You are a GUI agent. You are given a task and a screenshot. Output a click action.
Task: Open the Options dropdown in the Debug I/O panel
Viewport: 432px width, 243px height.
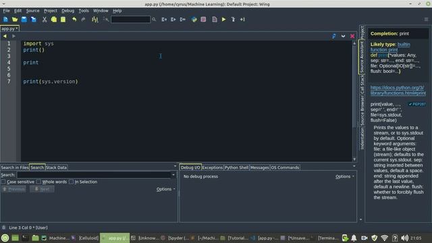pyautogui.click(x=345, y=176)
